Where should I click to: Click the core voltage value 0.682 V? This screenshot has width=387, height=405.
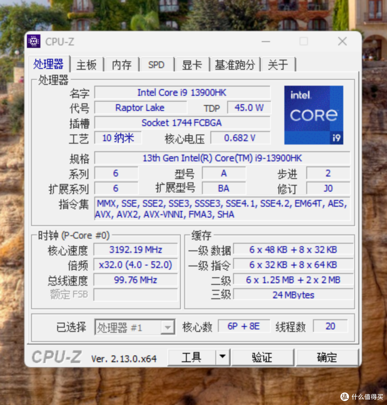point(240,138)
